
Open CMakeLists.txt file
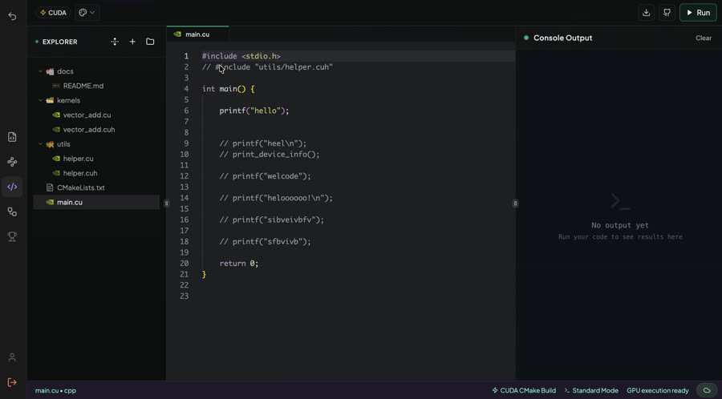80,187
